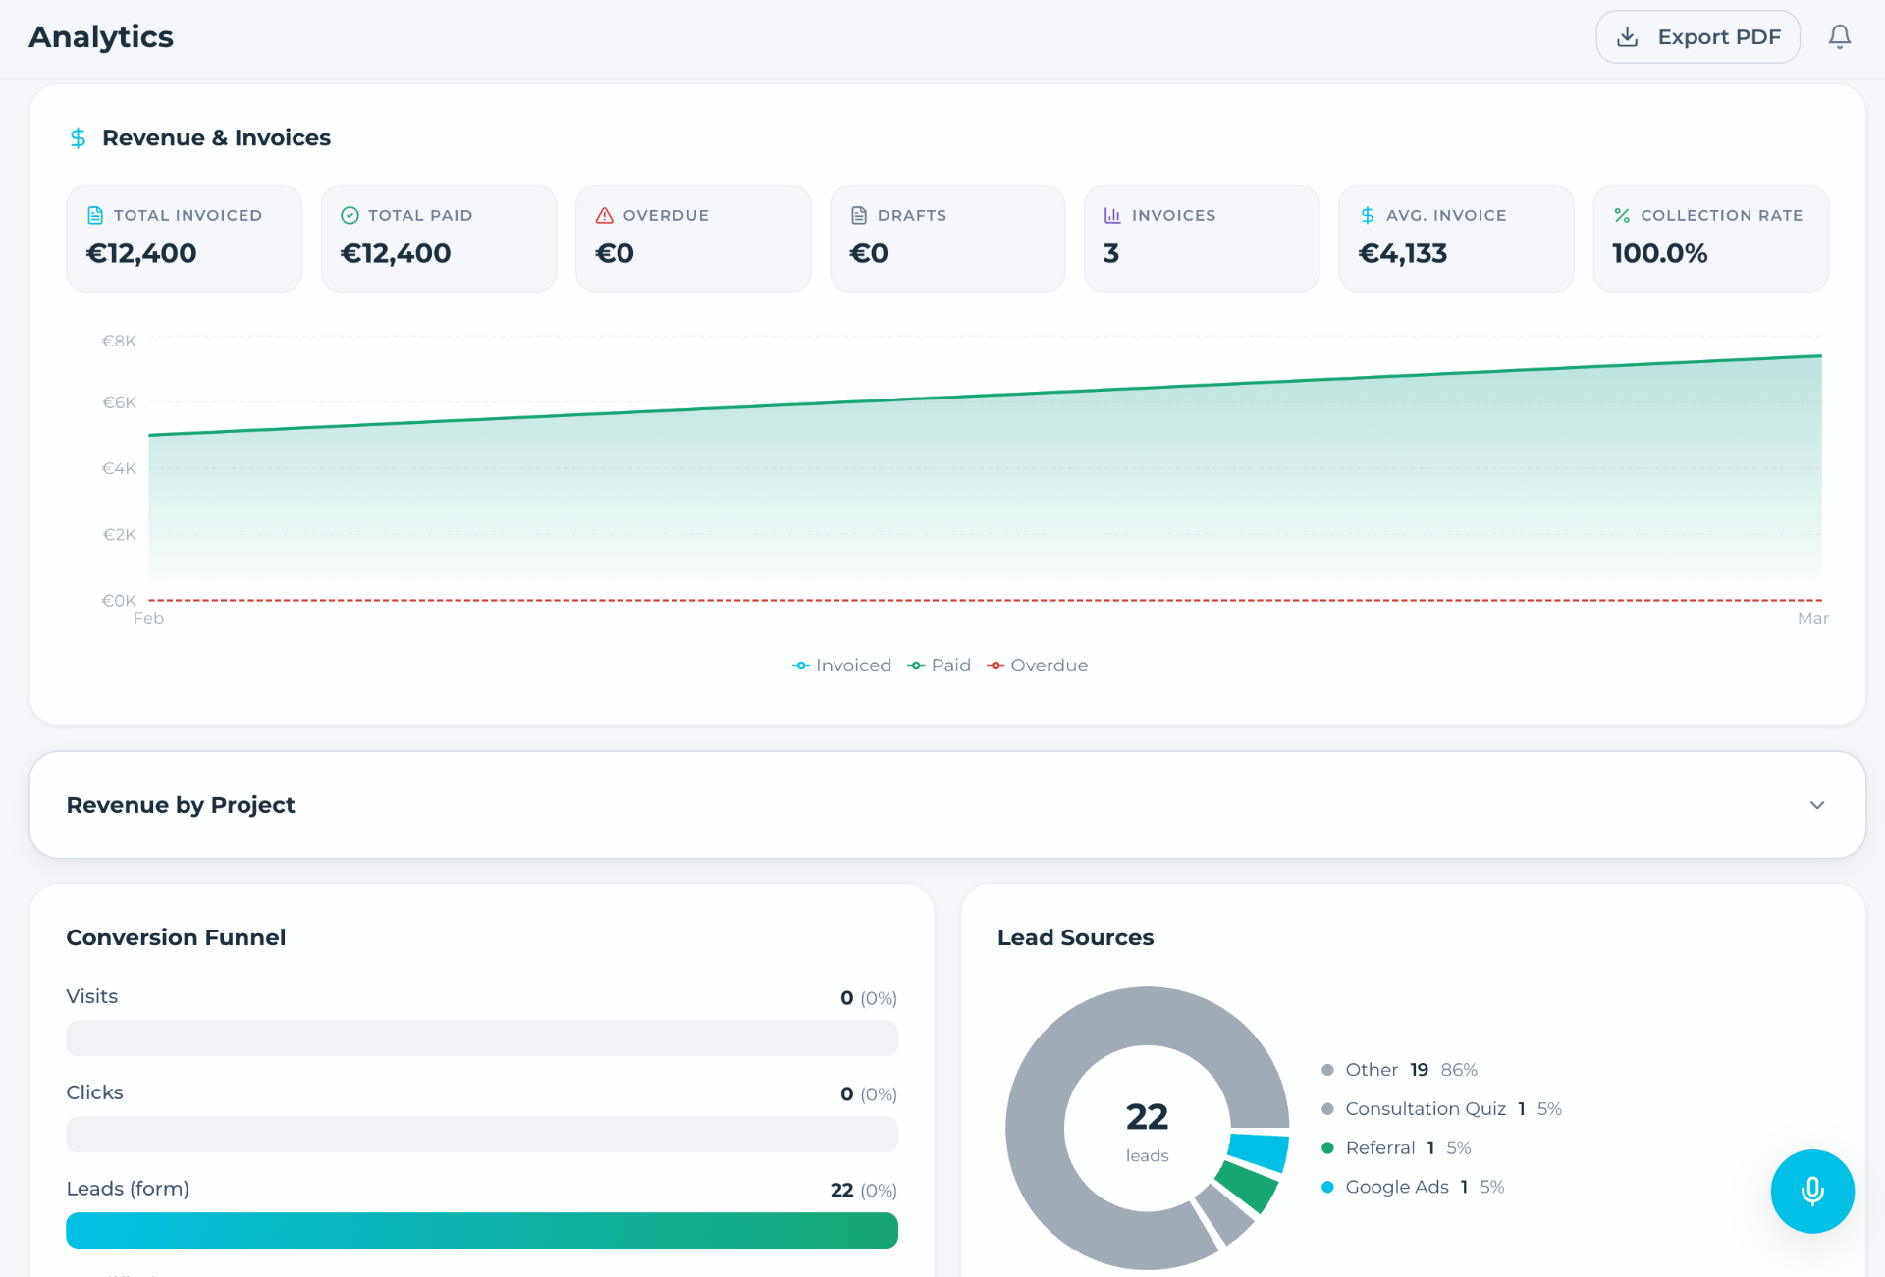Click the dollar icon beside Revenue & Invoices

tap(78, 138)
